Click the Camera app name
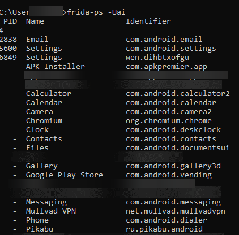This screenshot has width=239, height=235. (x=40, y=112)
